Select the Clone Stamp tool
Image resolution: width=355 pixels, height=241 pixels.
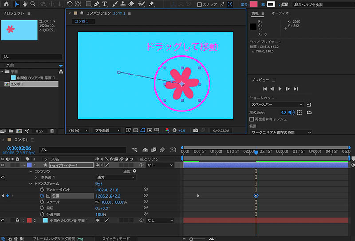123,4
